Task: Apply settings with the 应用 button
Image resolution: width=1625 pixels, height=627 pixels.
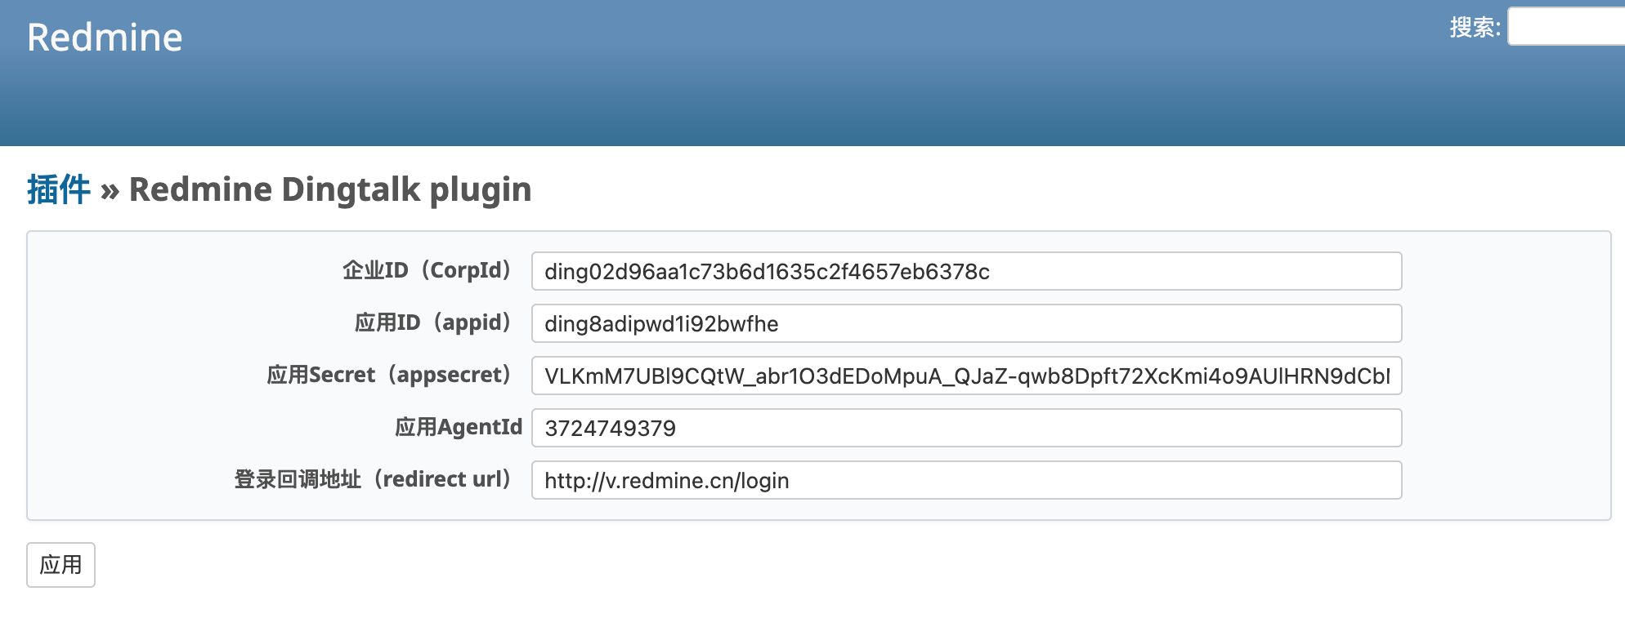Action: pyautogui.click(x=60, y=565)
